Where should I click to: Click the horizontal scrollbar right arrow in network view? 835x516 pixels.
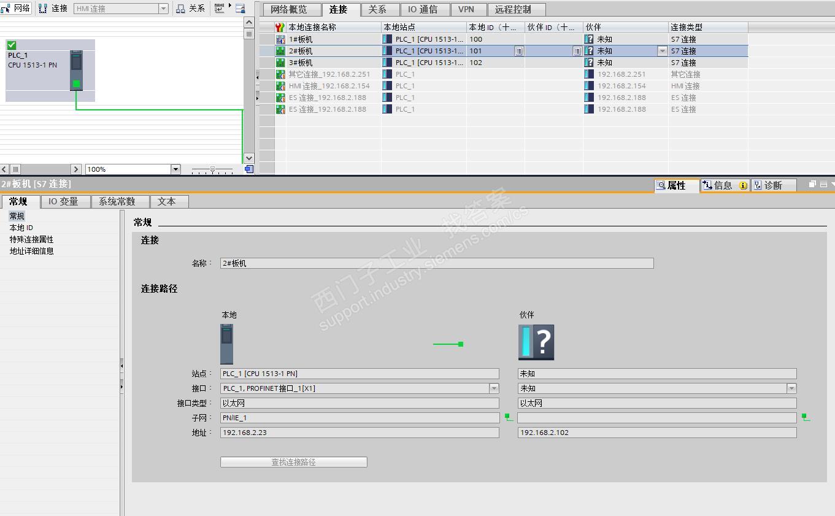click(x=76, y=169)
